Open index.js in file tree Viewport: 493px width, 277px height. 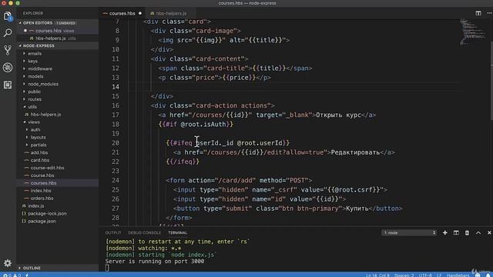tap(36, 205)
